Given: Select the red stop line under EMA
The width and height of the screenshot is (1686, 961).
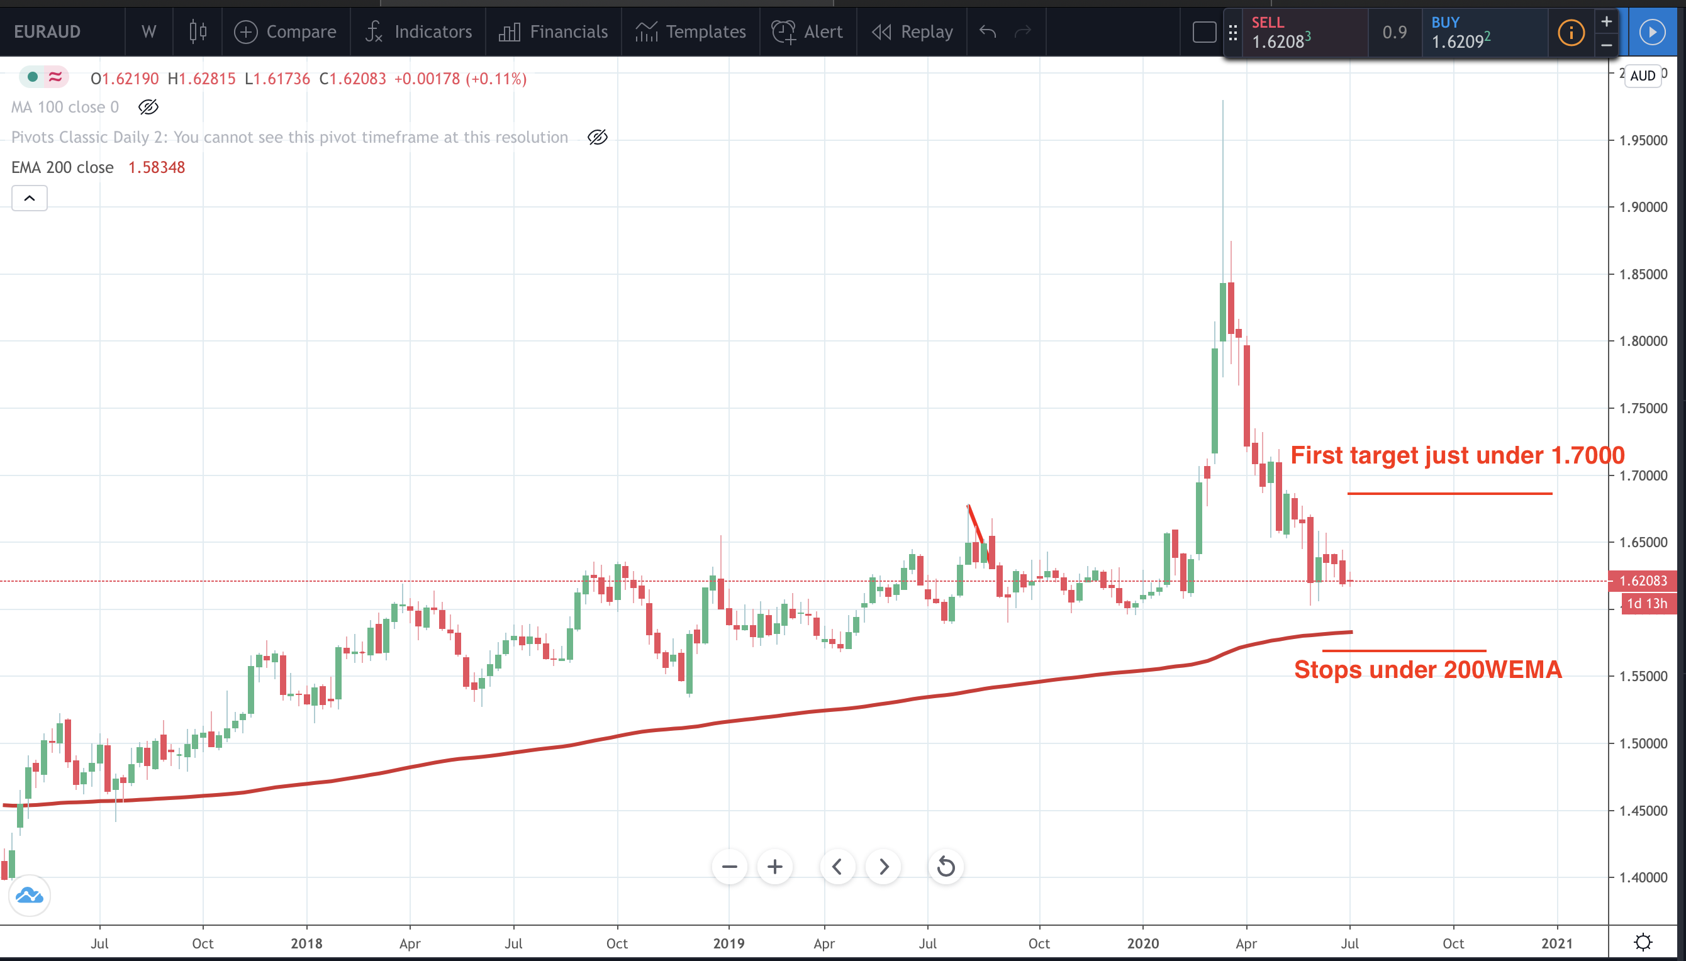Looking at the screenshot, I should coord(1404,651).
